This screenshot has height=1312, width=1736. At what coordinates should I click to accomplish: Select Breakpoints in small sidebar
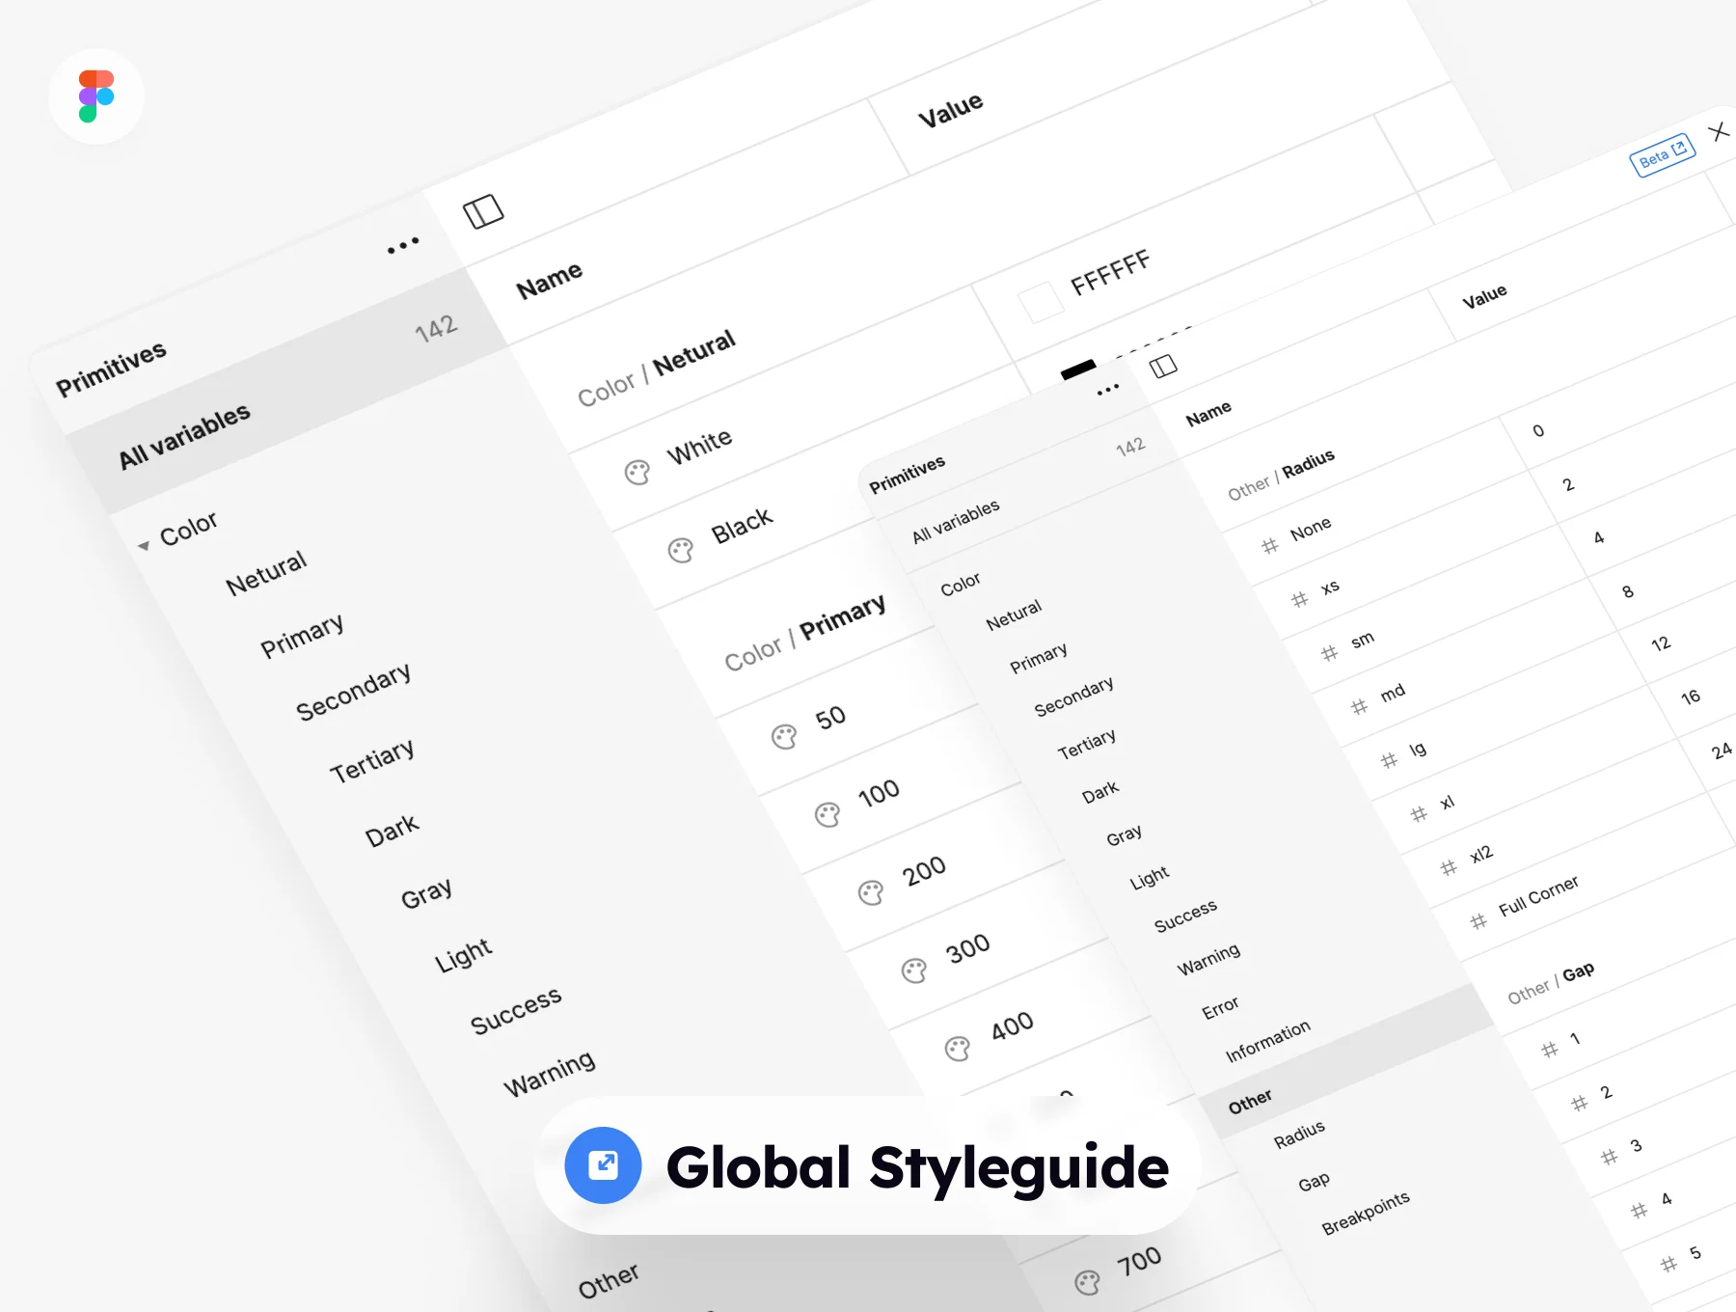pos(1366,1213)
